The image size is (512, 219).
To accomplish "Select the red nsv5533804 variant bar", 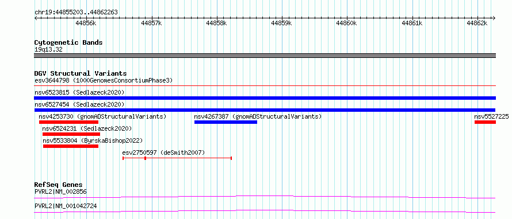I will 71,146.
